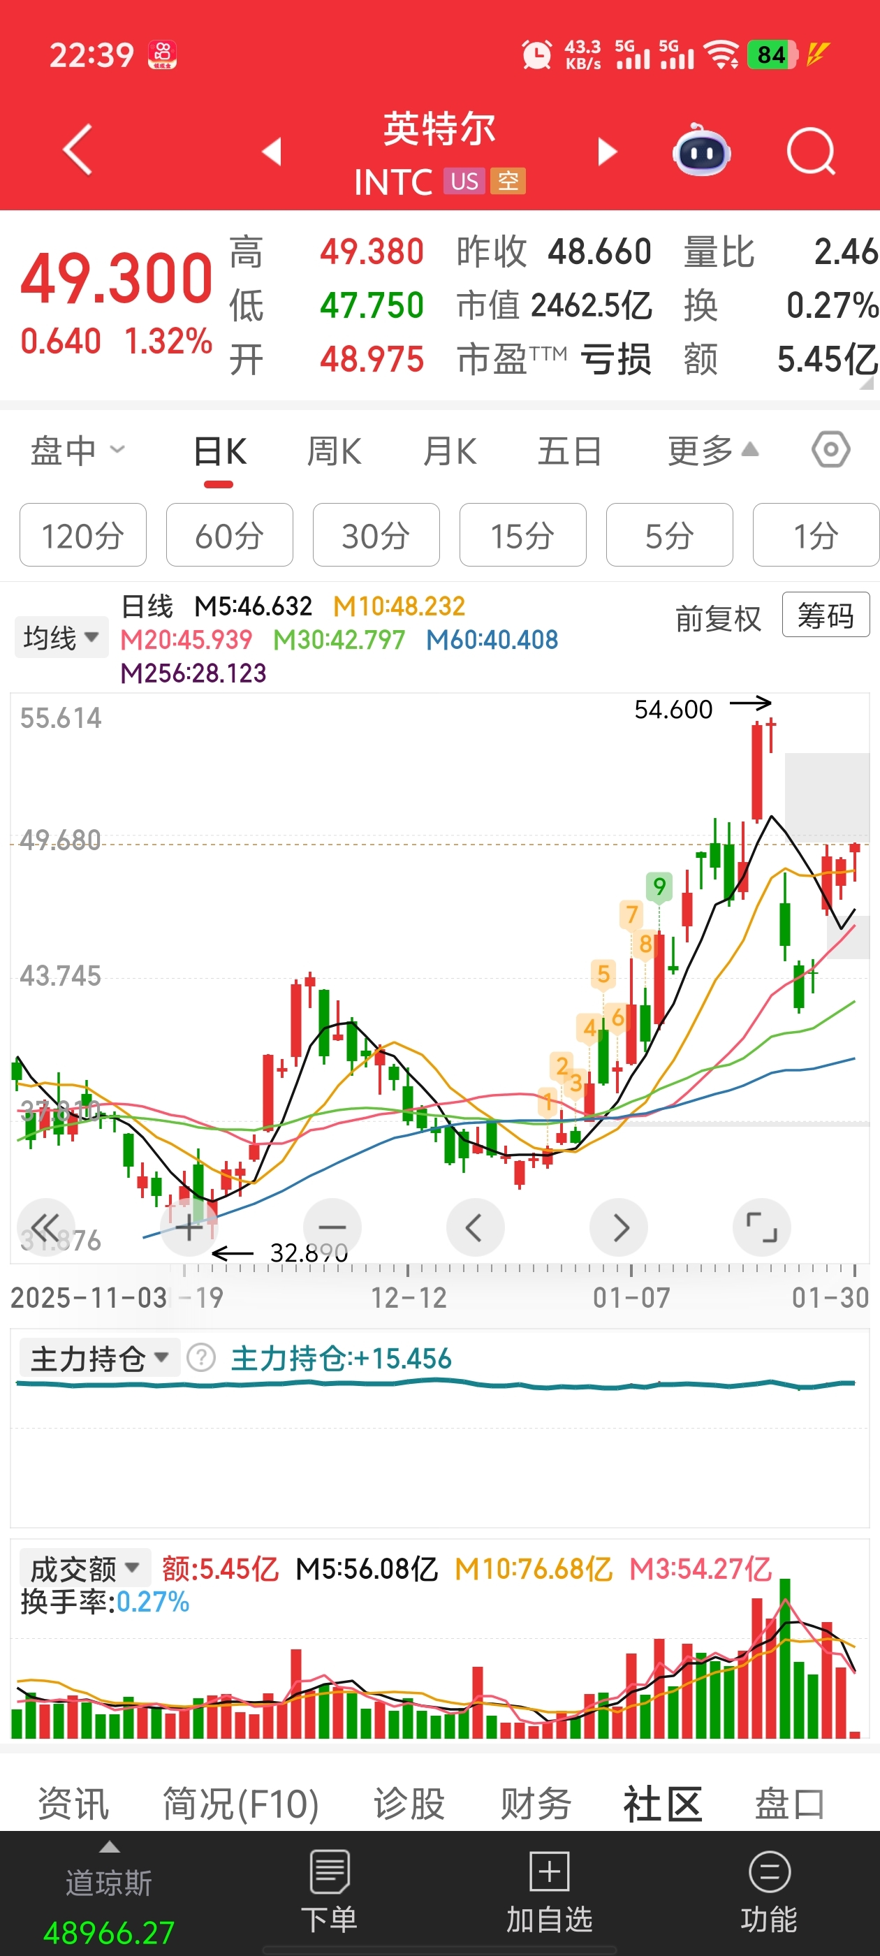Move chart left with left chevron
This screenshot has height=1956, width=880.
(476, 1228)
